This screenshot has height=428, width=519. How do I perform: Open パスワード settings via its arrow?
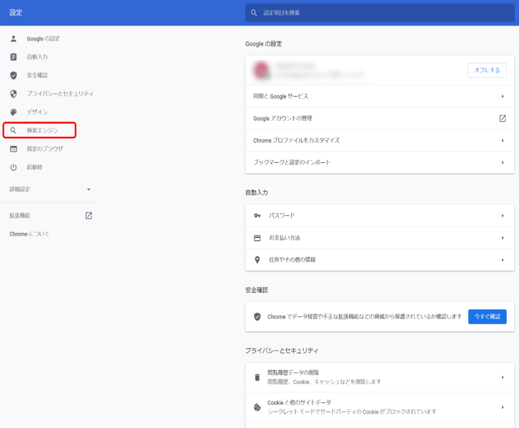[x=502, y=216]
